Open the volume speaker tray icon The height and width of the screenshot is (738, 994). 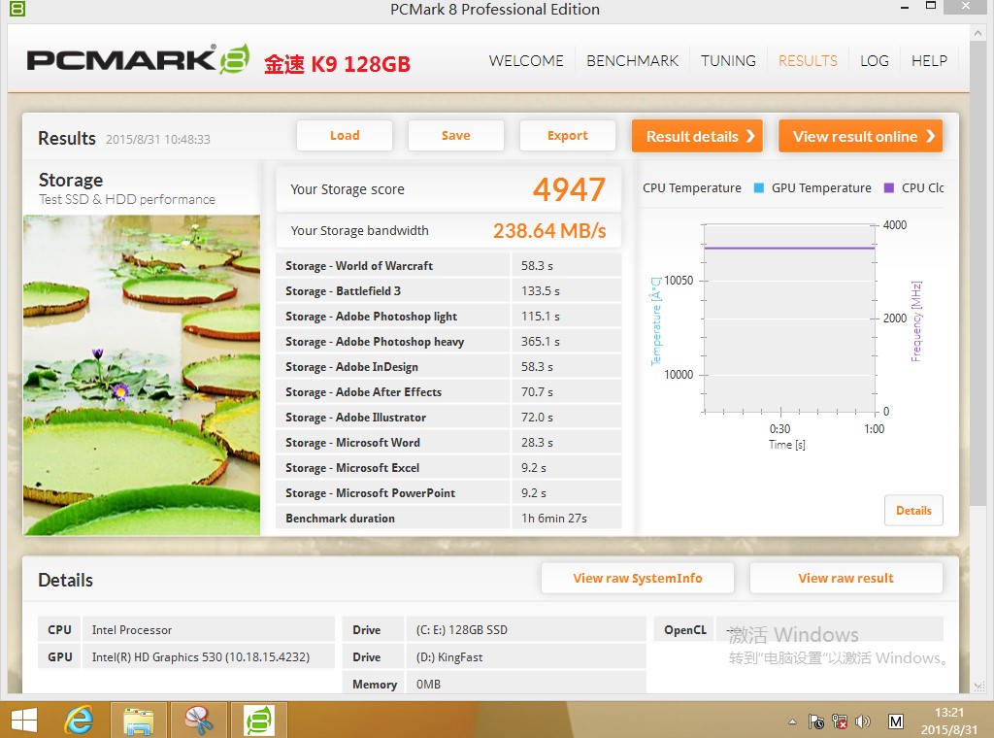point(863,721)
